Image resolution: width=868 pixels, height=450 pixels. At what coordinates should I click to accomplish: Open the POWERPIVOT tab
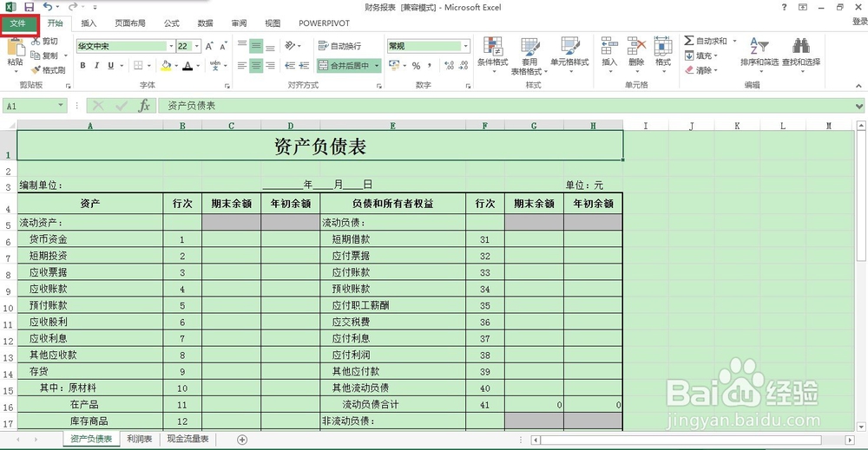pos(325,23)
